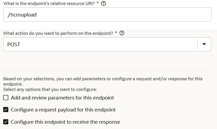The image size is (217, 129).
Task: Click into the /hcmupload URI field
Action: [120, 15]
